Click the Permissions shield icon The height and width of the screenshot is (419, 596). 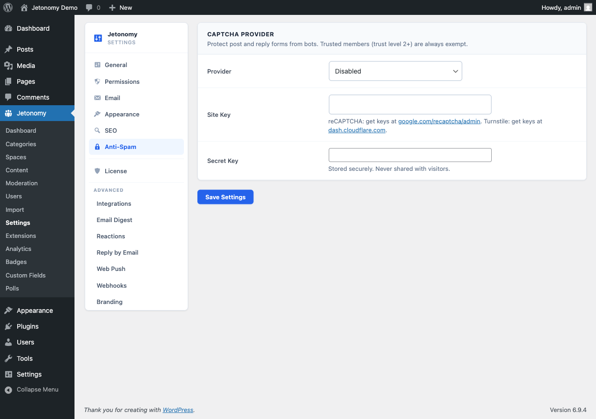[x=98, y=81]
